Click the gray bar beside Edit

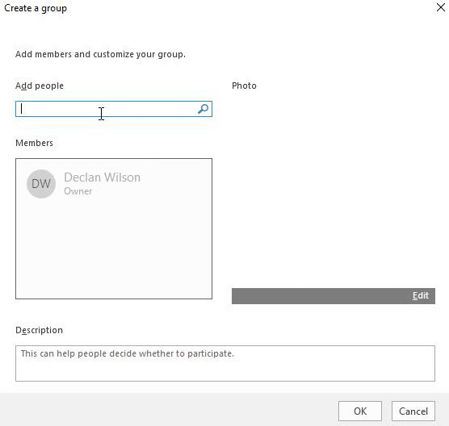click(321, 296)
